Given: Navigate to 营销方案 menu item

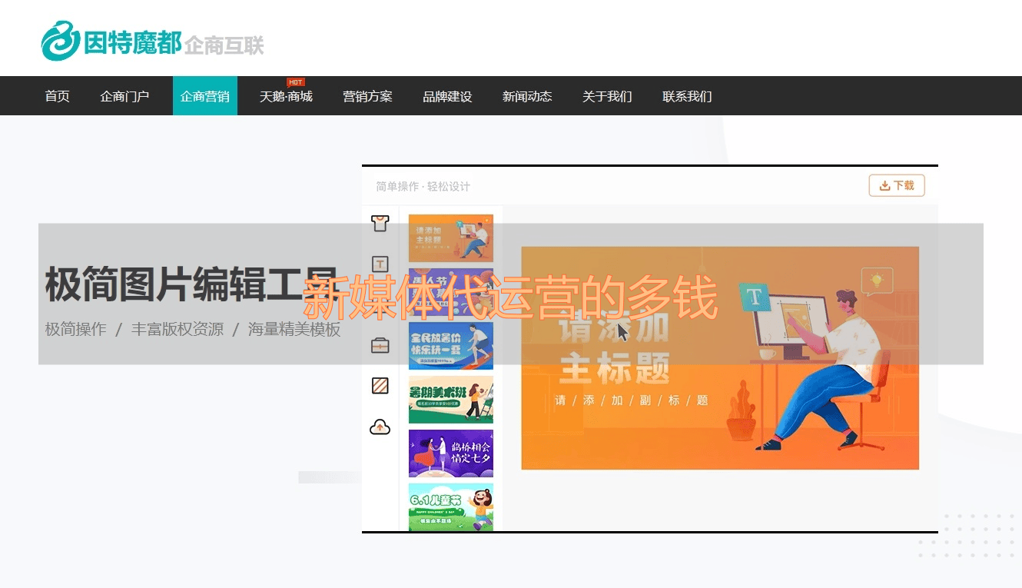Looking at the screenshot, I should (x=367, y=96).
